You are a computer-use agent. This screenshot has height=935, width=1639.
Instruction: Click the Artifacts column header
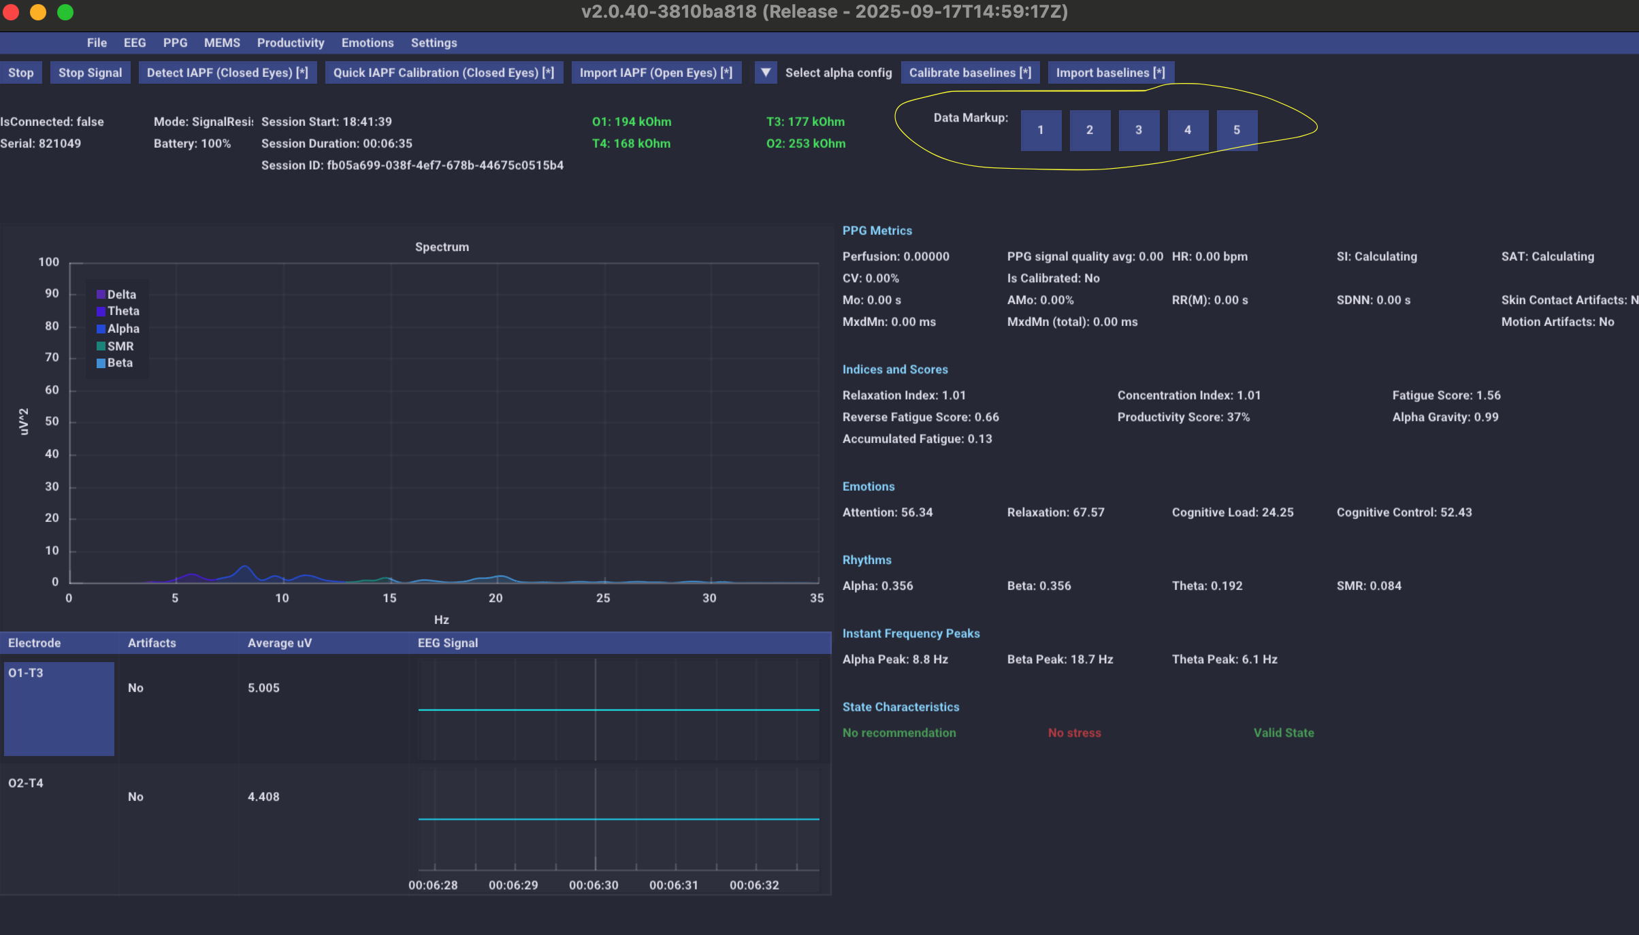(152, 643)
